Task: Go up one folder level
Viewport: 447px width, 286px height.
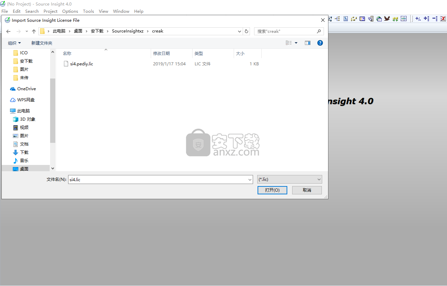Action: (x=34, y=31)
